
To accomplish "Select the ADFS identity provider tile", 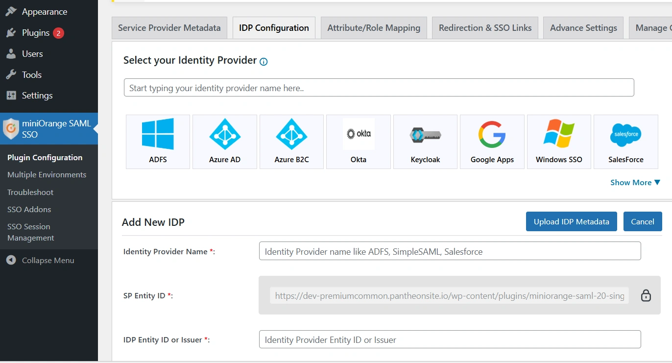I will pos(158,142).
